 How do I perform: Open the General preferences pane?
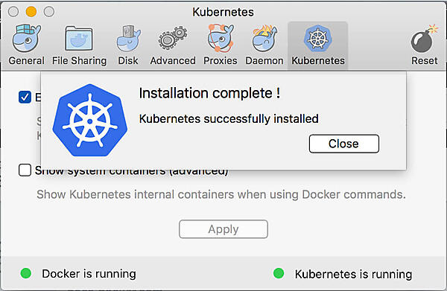(26, 45)
